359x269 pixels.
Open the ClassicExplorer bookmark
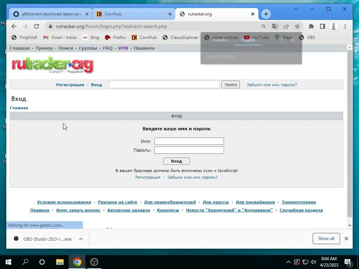click(180, 37)
